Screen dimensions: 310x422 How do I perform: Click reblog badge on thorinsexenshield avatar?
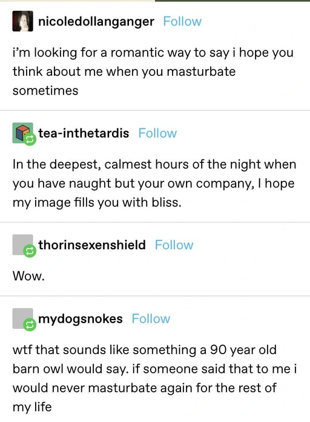30,251
